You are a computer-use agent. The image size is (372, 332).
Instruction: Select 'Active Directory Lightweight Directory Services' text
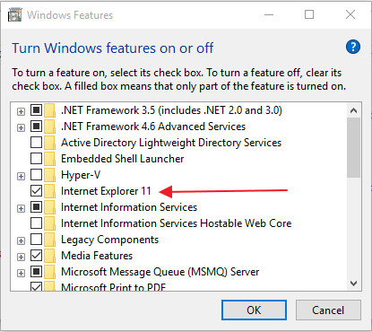171,143
